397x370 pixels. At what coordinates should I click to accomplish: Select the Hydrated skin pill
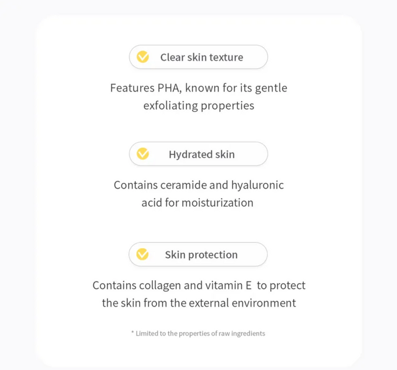pyautogui.click(x=198, y=154)
